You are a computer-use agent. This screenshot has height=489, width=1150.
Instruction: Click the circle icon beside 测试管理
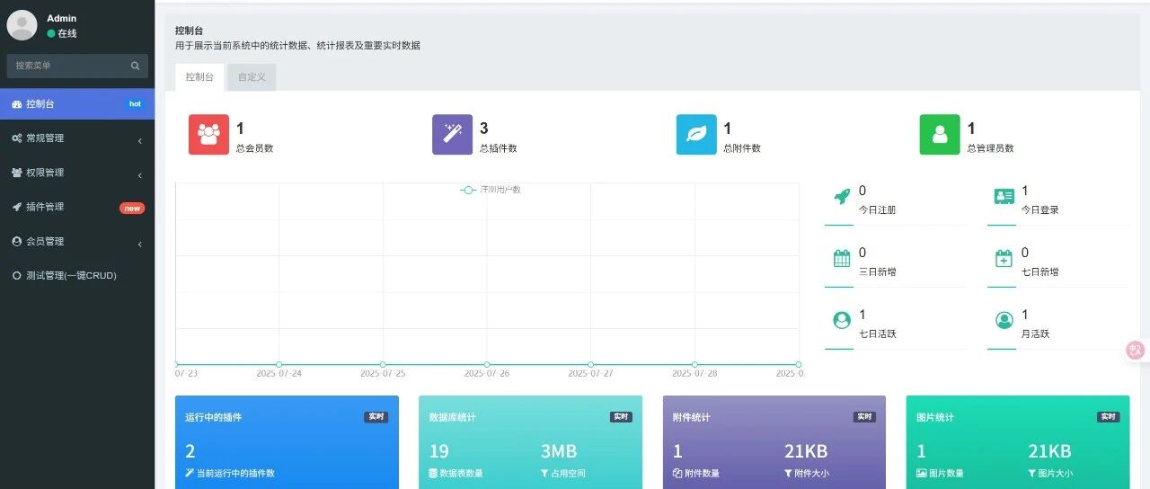[16, 276]
